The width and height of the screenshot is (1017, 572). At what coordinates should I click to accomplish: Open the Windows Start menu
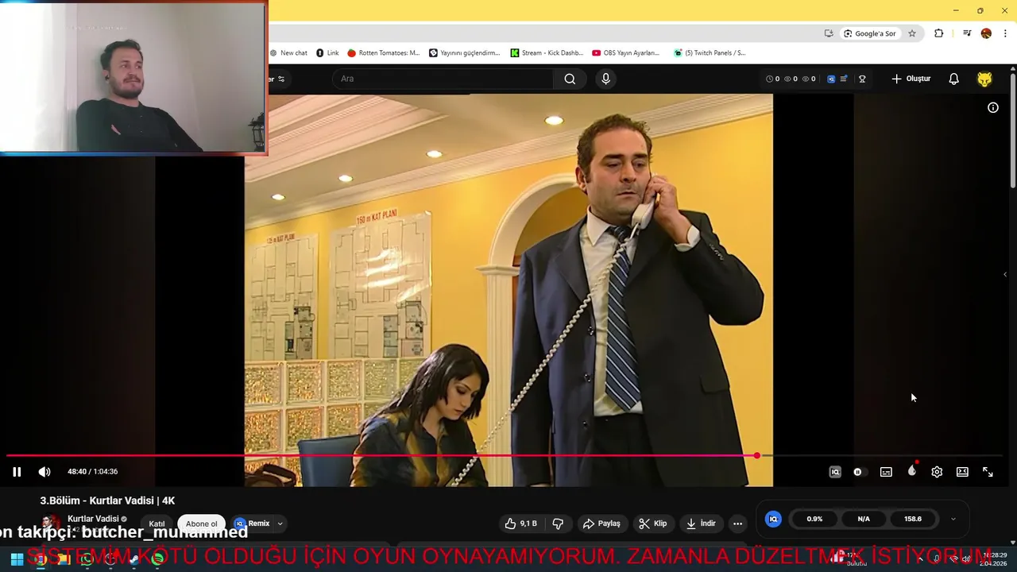pos(16,558)
